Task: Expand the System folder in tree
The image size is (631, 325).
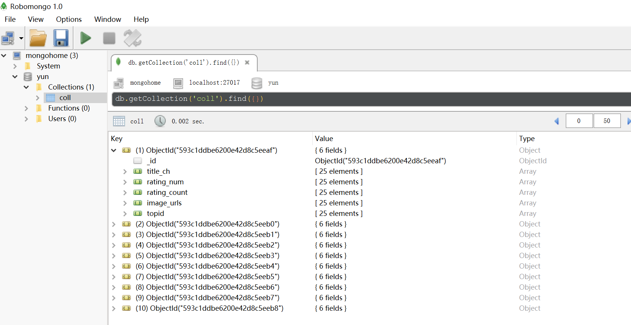Action: tap(15, 66)
